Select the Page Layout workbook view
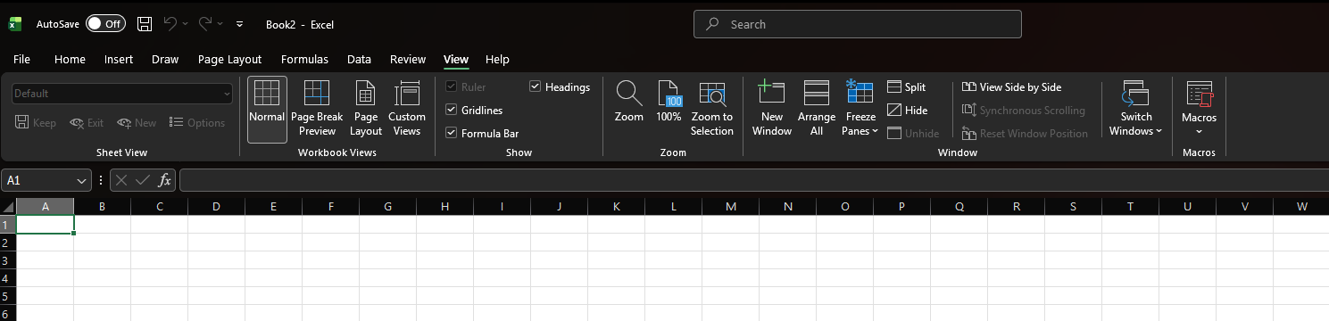1329x321 pixels. [x=366, y=110]
